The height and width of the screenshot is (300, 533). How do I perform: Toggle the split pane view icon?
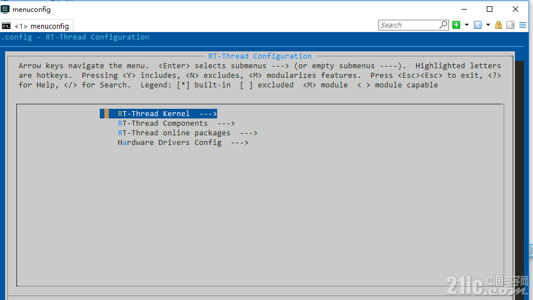tap(510, 25)
